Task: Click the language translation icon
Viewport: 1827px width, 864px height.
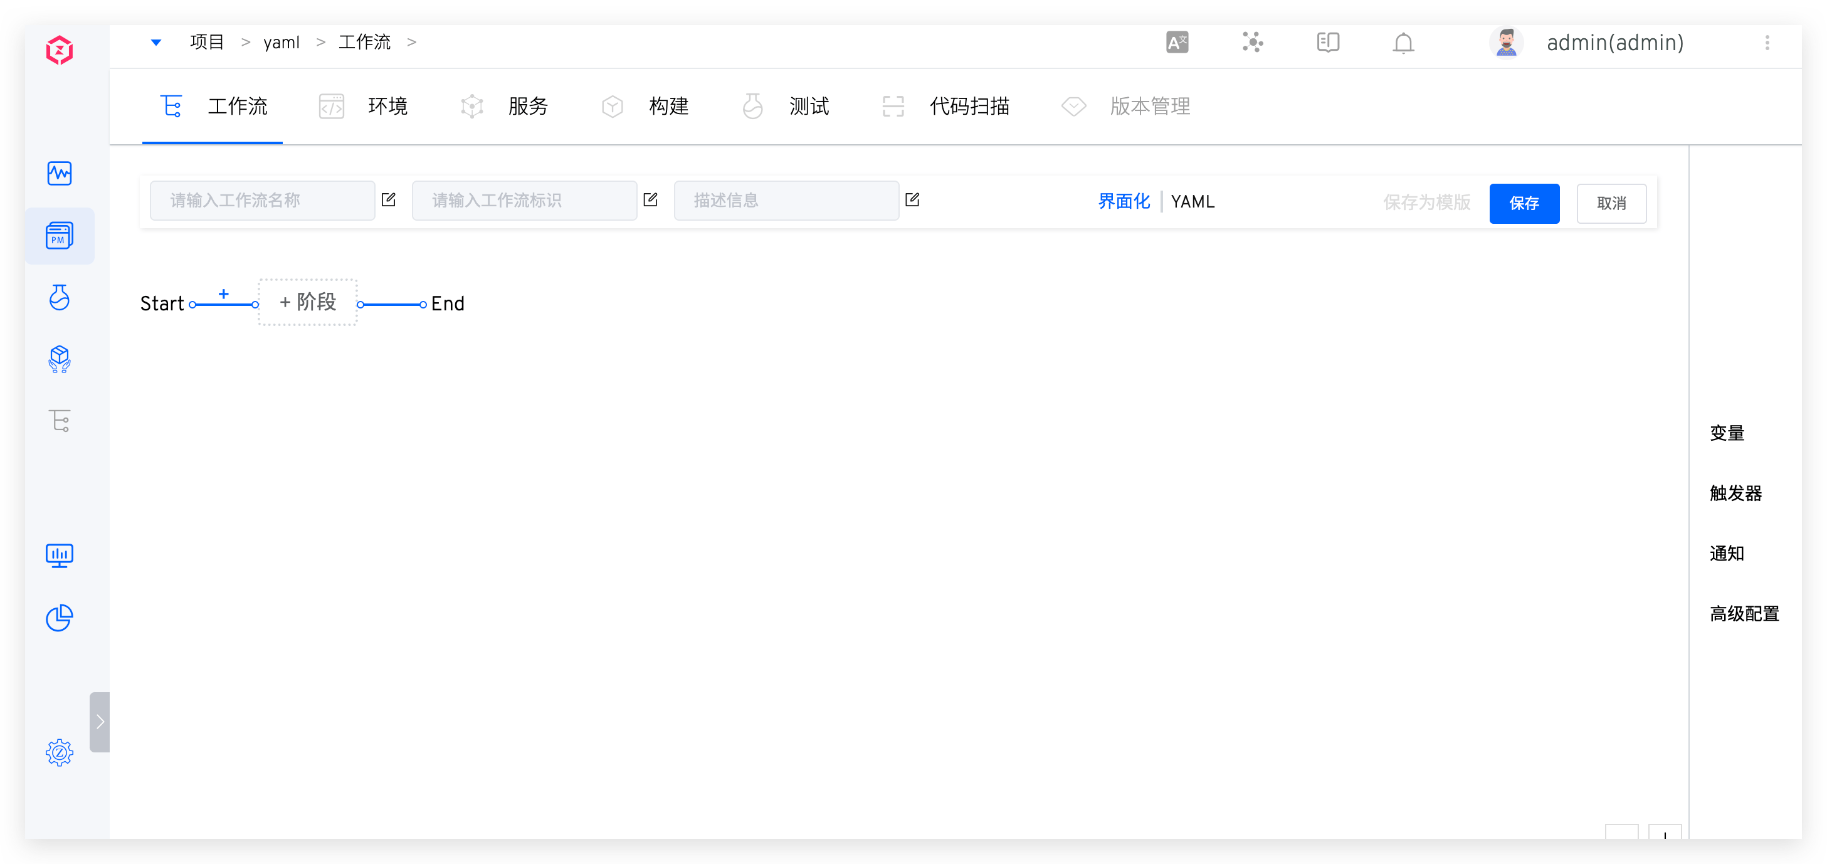Action: coord(1177,43)
